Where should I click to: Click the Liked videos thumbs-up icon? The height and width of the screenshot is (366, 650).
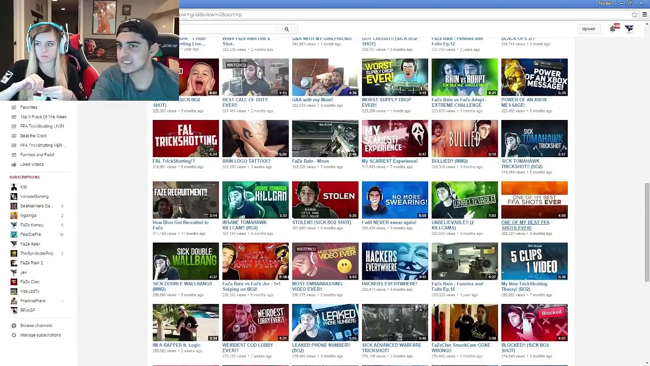(14, 164)
